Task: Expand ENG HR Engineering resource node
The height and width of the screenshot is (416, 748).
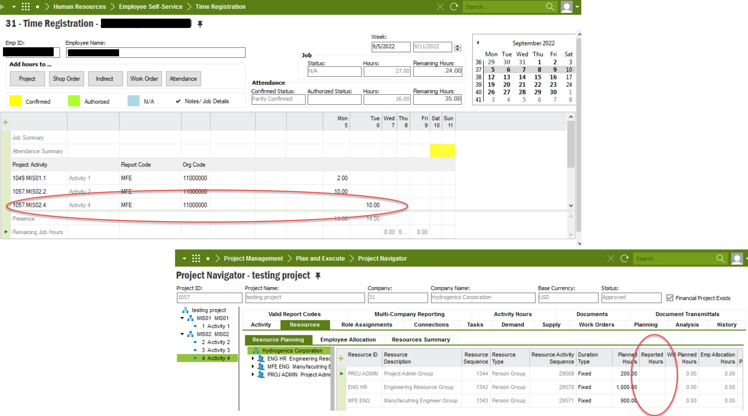Action: click(253, 359)
